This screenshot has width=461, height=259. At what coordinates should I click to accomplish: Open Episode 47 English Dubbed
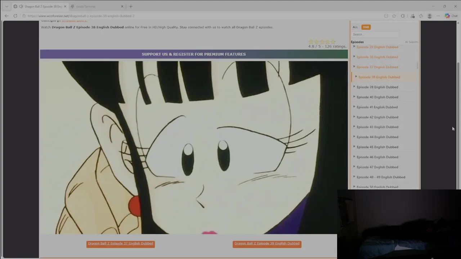(377, 167)
